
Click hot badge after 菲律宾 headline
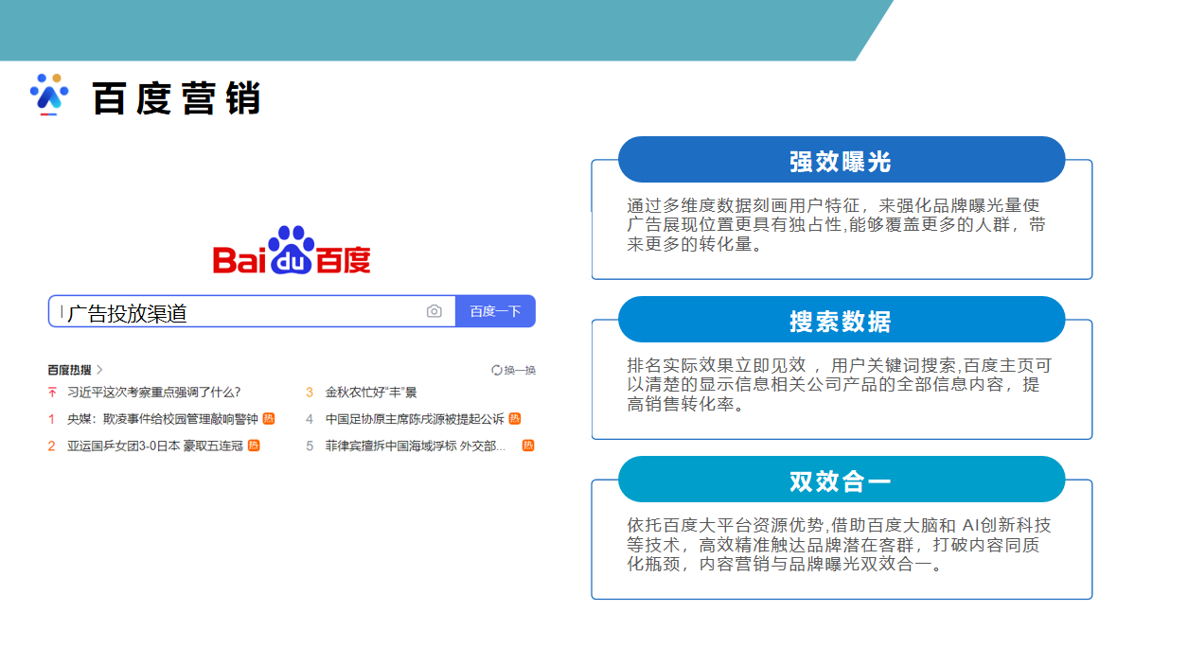(x=528, y=445)
